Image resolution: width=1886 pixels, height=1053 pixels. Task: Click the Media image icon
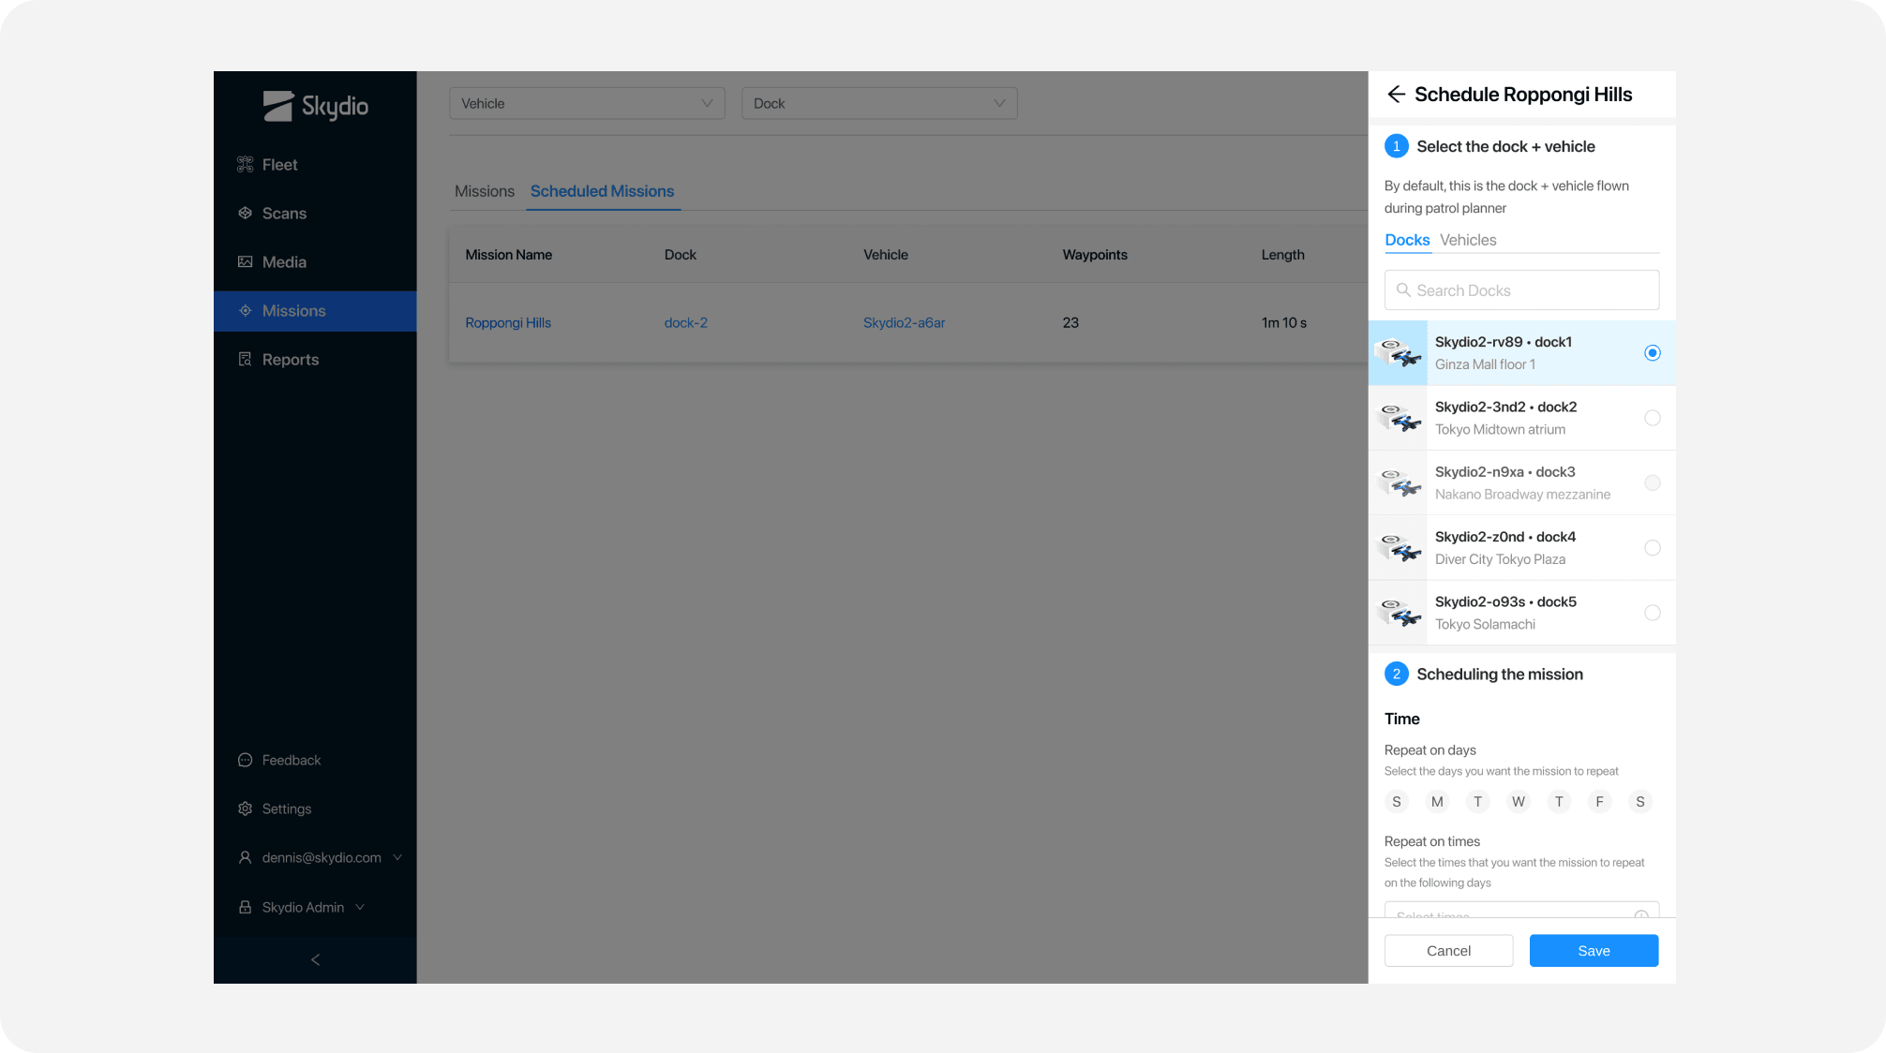(246, 261)
